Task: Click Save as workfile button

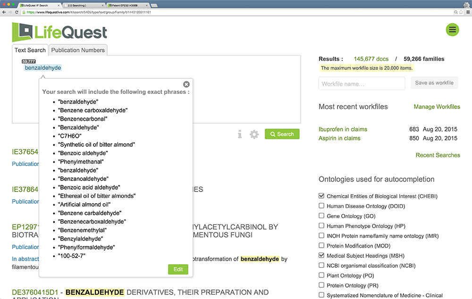Action: click(x=434, y=83)
